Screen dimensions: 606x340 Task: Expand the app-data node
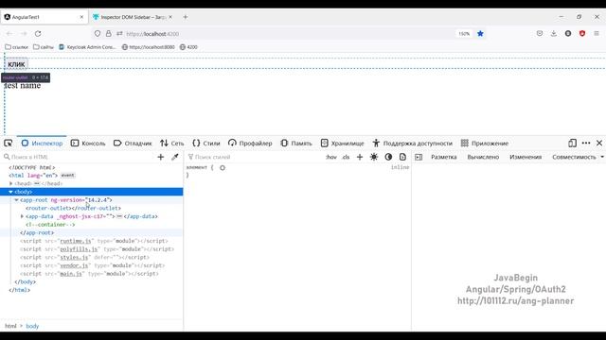coord(22,216)
